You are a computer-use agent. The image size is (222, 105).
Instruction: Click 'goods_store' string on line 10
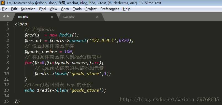tap(85, 74)
